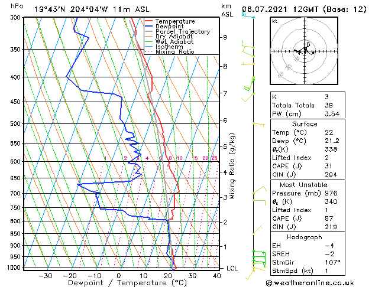Screen dimensions: 372x287
Task: Click the Most Unstable CIN value 219
Action: [x=331, y=227]
